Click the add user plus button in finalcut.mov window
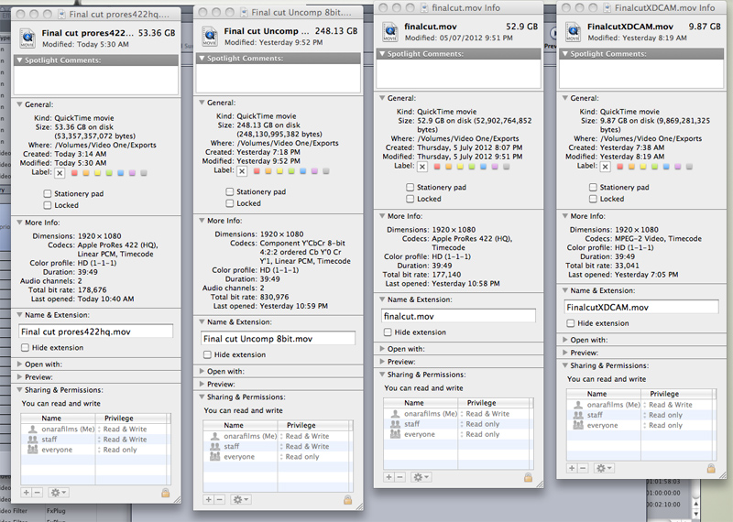This screenshot has width=733, height=522. tap(388, 477)
